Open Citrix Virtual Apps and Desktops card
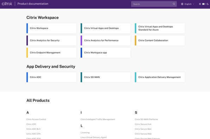 105,28
